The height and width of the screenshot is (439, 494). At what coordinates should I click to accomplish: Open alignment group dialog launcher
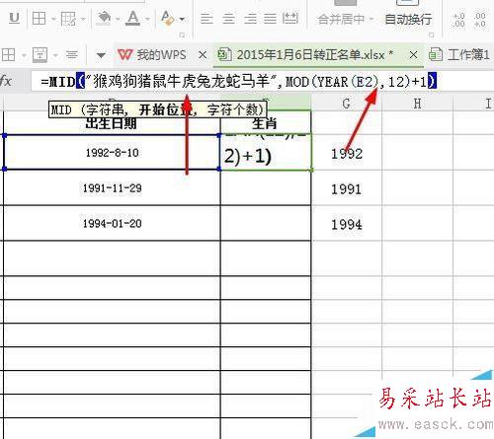(x=431, y=35)
